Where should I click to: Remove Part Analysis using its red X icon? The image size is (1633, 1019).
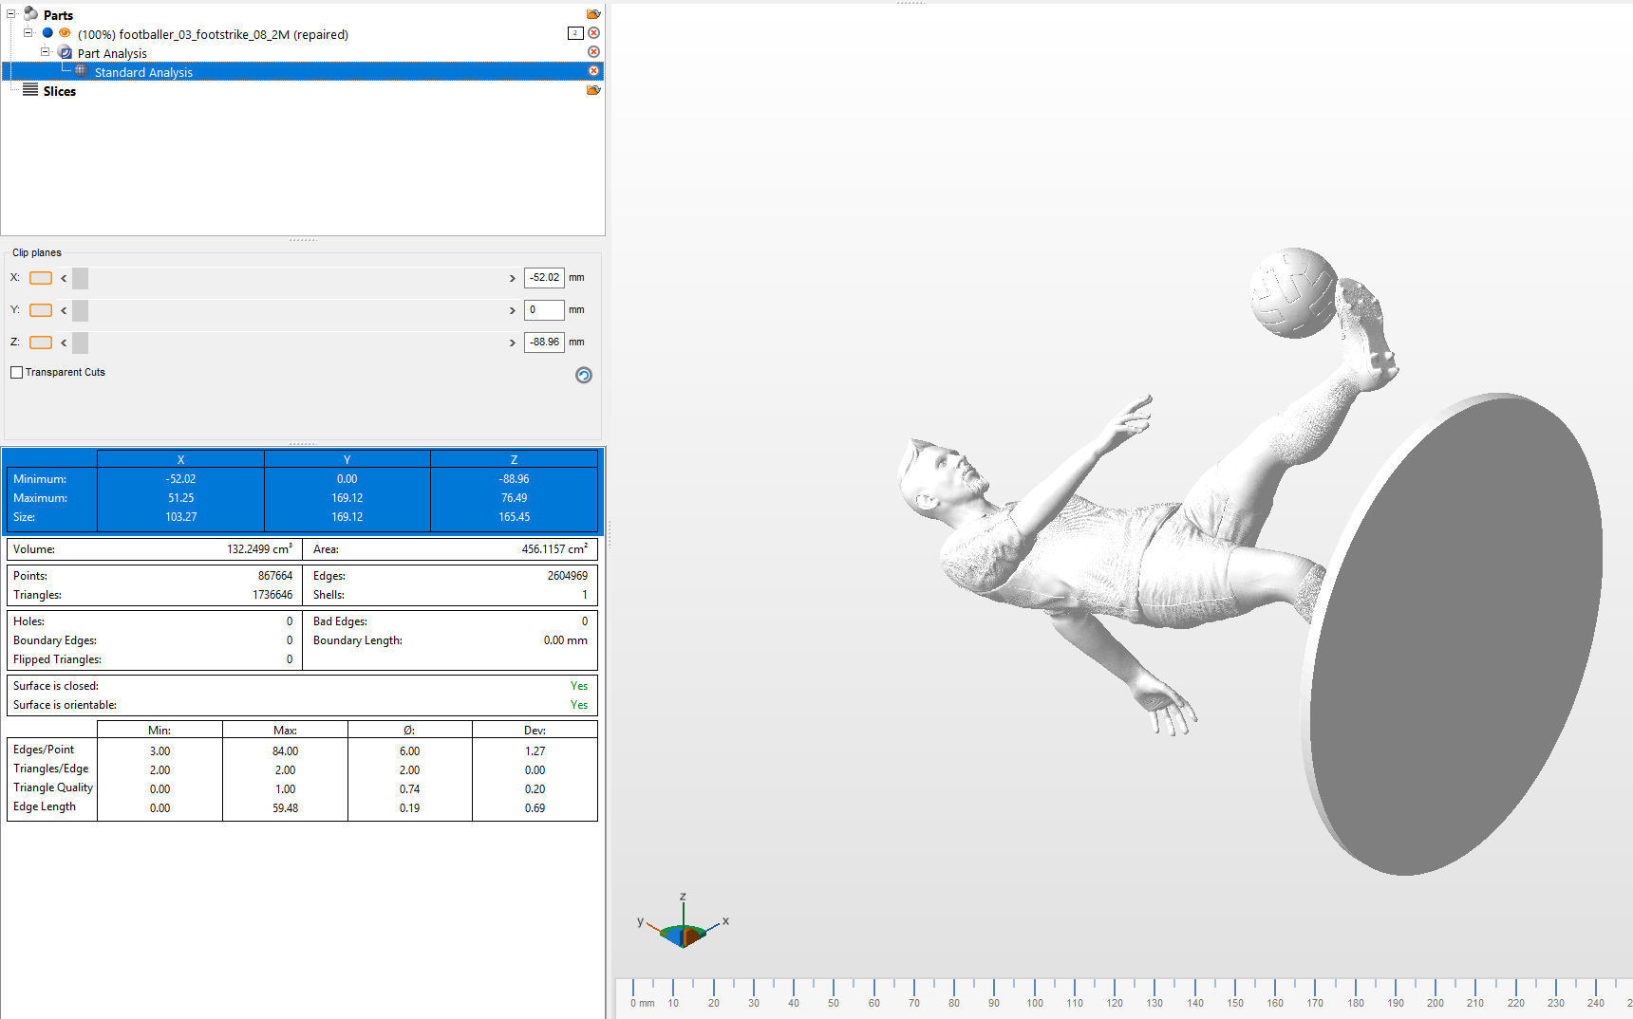[593, 52]
